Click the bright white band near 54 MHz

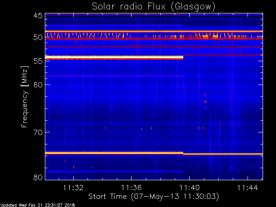tap(114, 57)
